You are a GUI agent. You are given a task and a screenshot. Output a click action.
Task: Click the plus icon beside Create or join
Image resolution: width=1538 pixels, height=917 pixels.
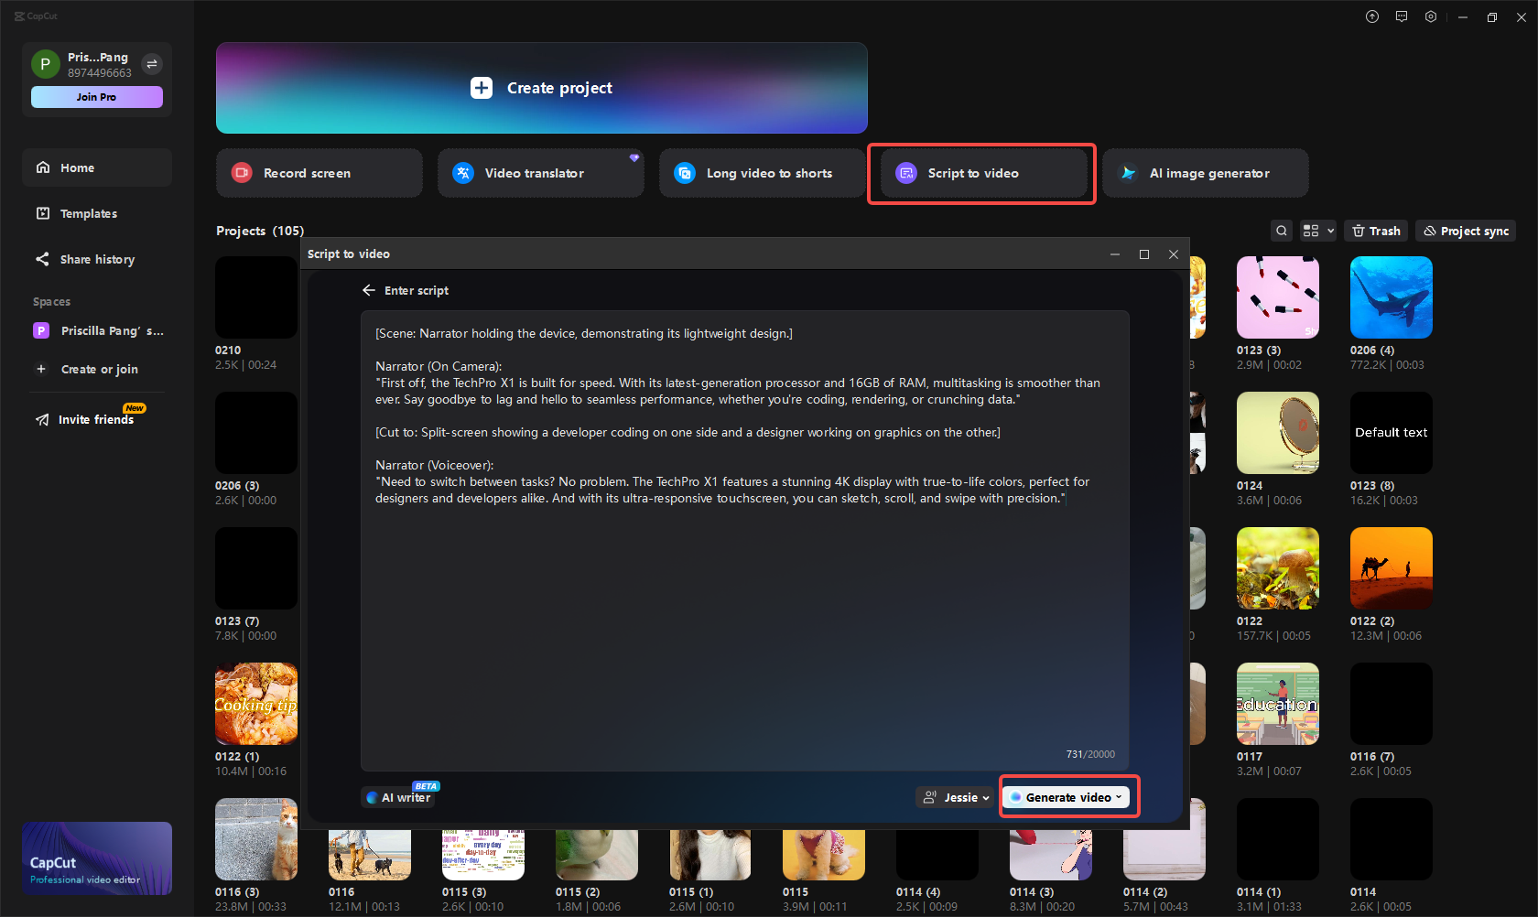tap(41, 369)
